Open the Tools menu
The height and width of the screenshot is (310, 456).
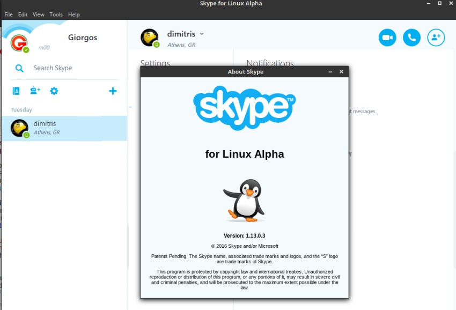click(x=56, y=14)
